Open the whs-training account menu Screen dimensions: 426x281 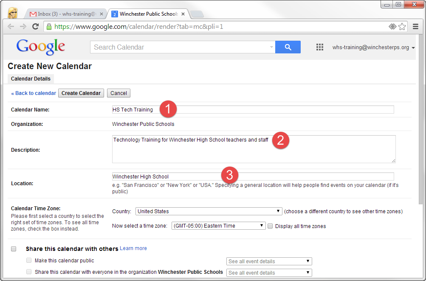click(x=374, y=47)
